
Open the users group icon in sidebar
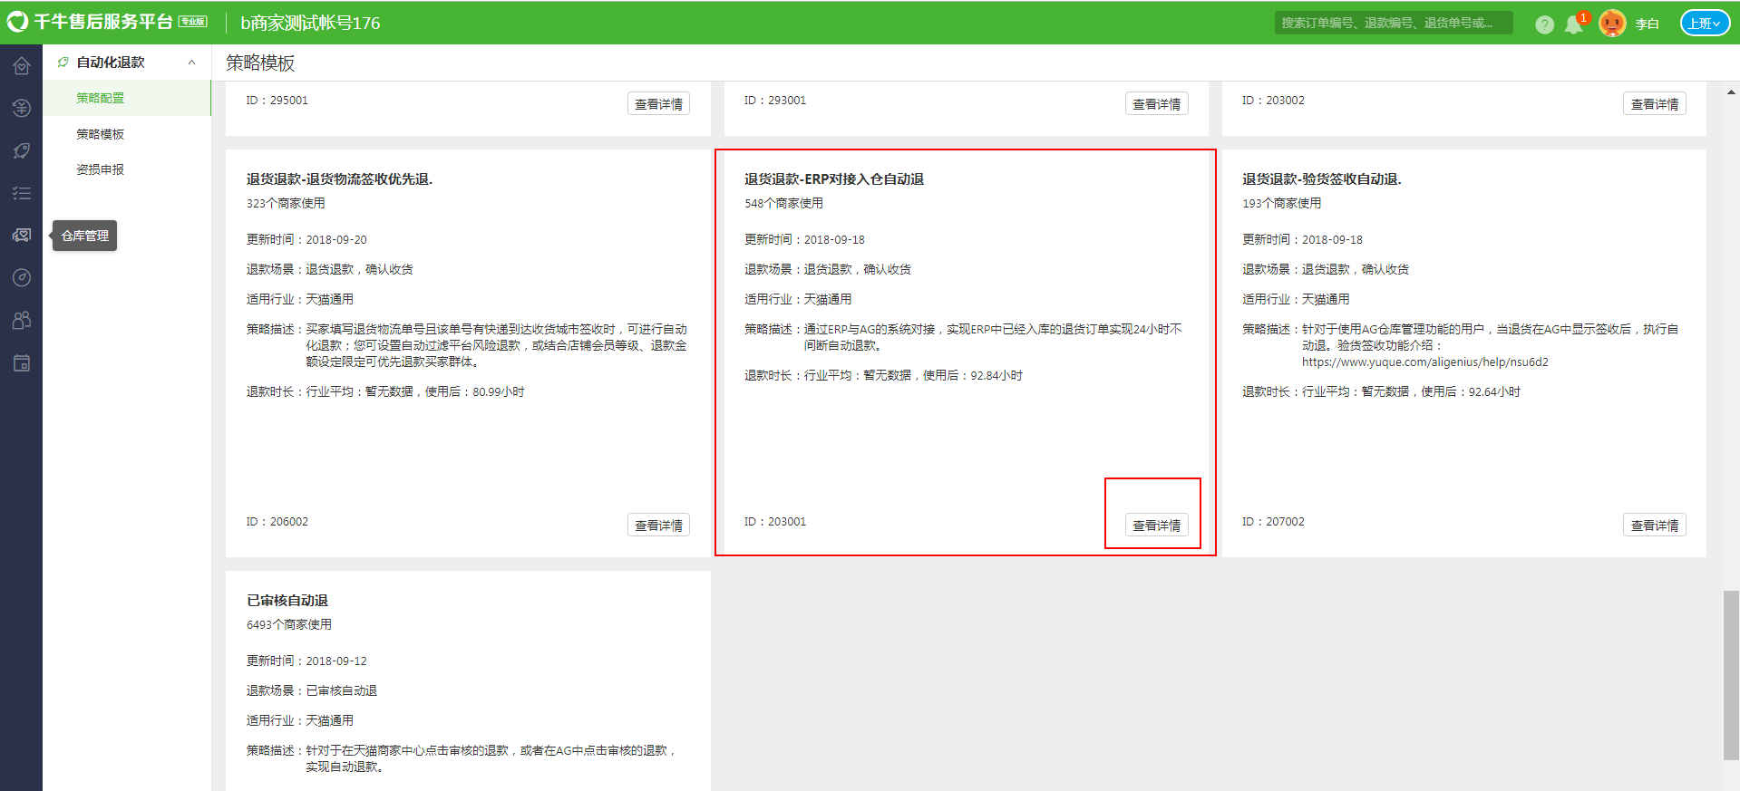(22, 320)
